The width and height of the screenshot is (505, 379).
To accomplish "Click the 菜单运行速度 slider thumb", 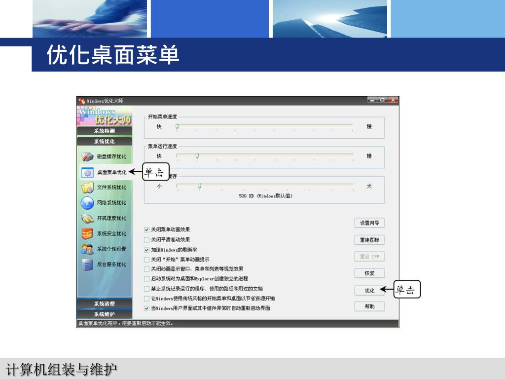I will pos(197,156).
